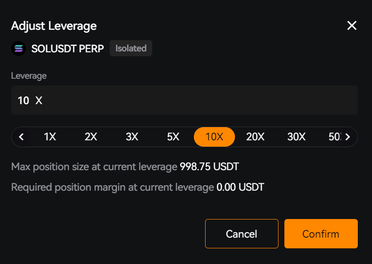
Task: Click the SOLUSDT PERP pair label
Action: click(x=68, y=48)
